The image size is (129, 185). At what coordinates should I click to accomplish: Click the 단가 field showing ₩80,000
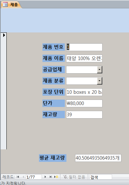point(84,103)
